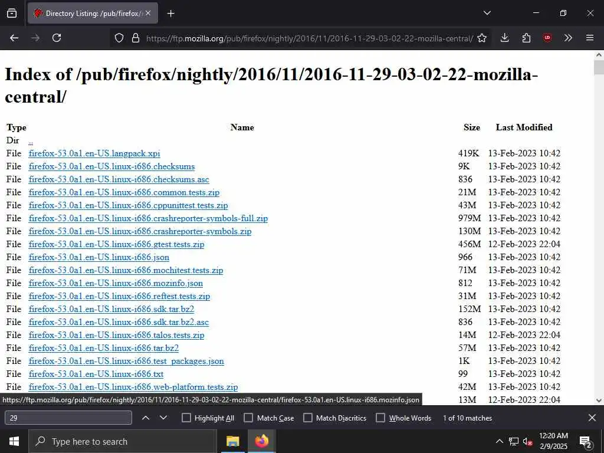Screen dimensions: 604x453
Task: Open the downloads panel
Action: click(x=505, y=38)
